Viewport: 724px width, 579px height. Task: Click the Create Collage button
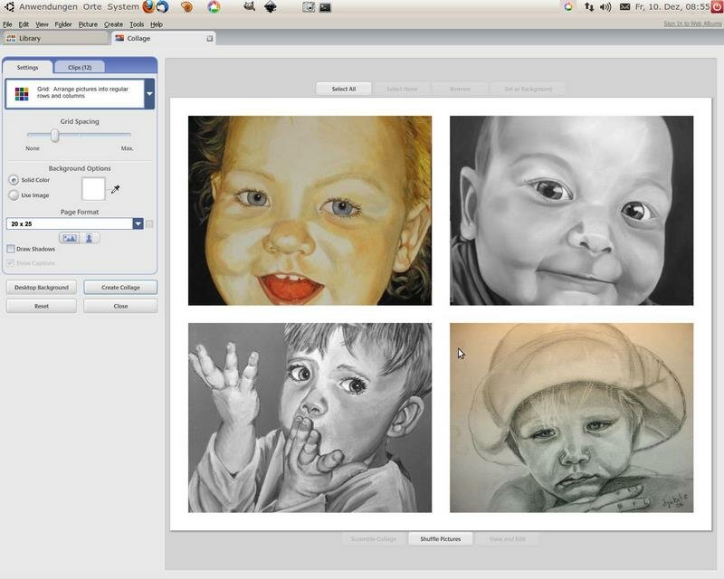pyautogui.click(x=120, y=287)
